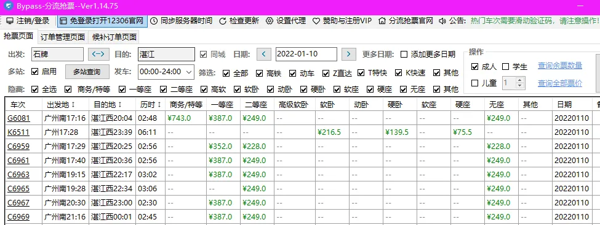Image resolution: width=600 pixels, height=225 pixels.
Task: Toggle 隐藏 全选 checkbox
Action: click(35, 90)
